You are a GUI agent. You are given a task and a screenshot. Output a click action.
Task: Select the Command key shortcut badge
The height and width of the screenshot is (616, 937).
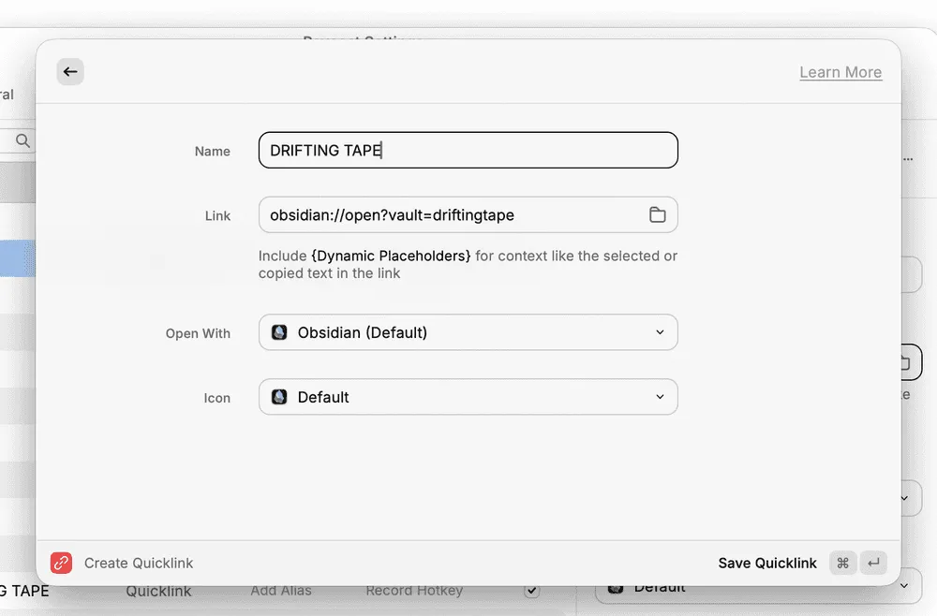click(842, 563)
